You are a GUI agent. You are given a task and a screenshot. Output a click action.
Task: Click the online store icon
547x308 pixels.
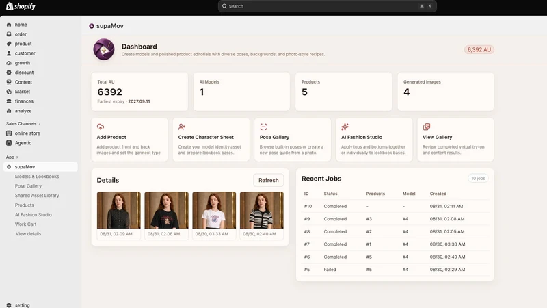pos(9,133)
